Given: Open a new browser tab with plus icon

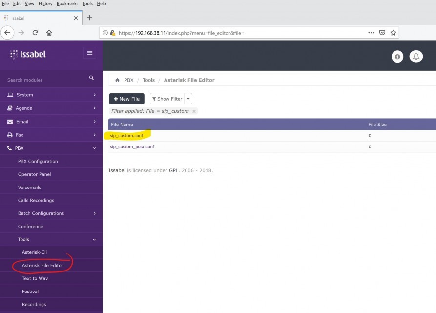Looking at the screenshot, I should tap(89, 18).
